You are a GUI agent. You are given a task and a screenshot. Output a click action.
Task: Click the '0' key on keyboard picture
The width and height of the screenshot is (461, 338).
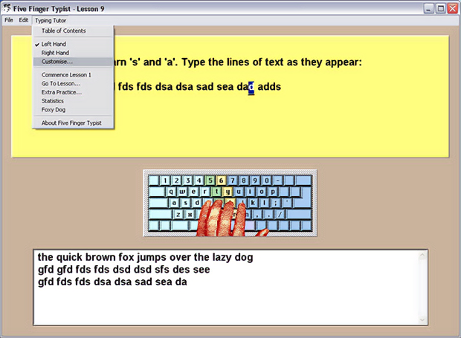point(266,180)
